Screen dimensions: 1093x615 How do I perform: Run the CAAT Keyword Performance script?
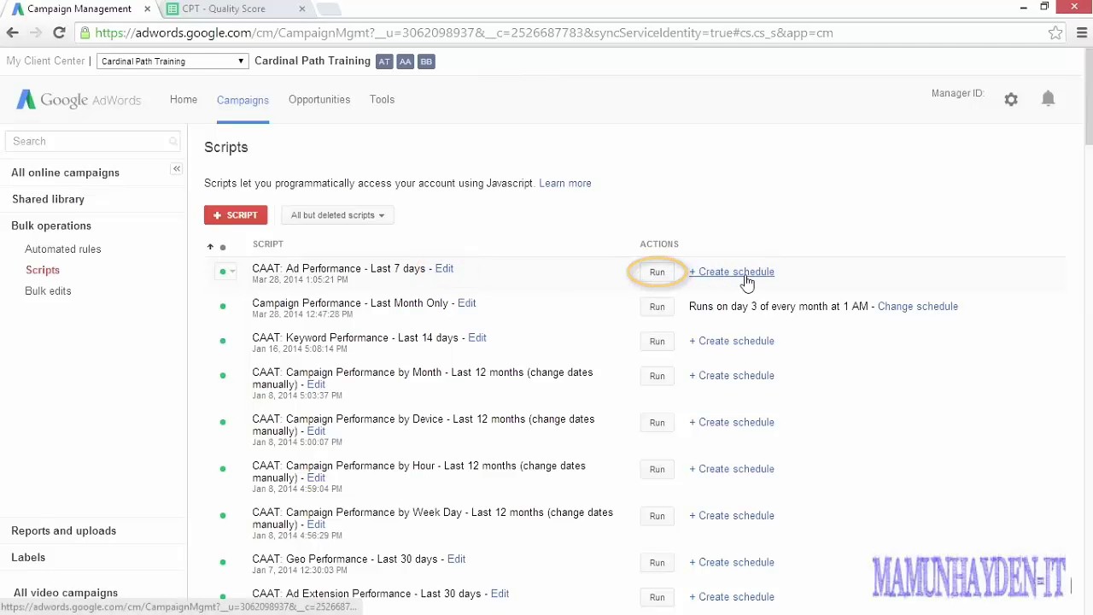pyautogui.click(x=657, y=342)
